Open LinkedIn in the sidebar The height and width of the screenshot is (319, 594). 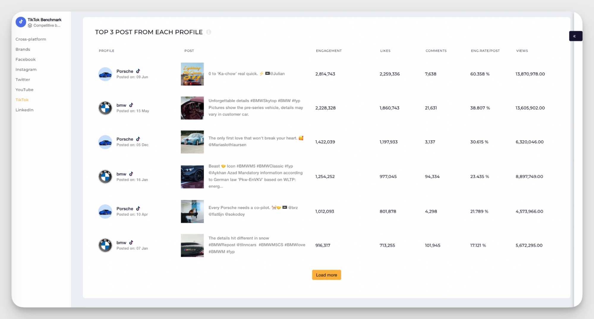(x=24, y=110)
